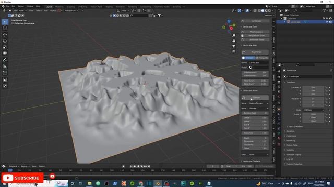Select the Cursor tool

(x=5, y=28)
